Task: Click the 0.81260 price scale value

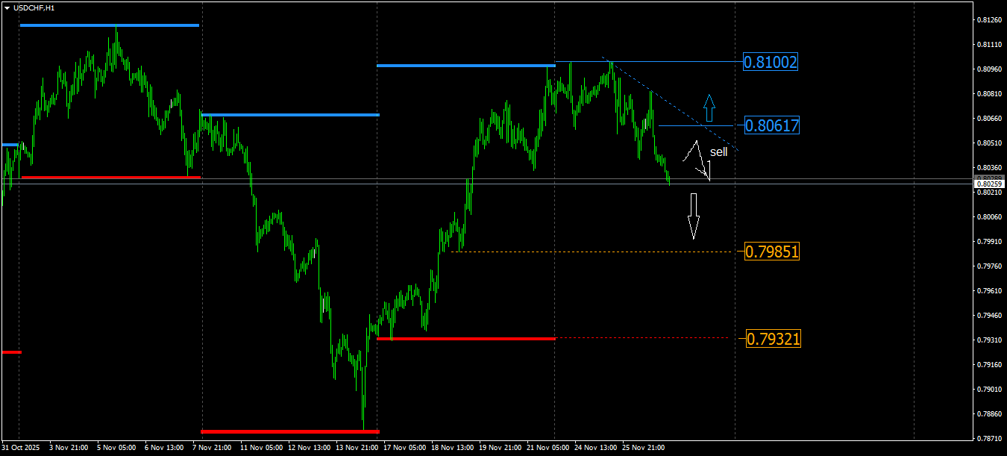Action: pyautogui.click(x=989, y=19)
